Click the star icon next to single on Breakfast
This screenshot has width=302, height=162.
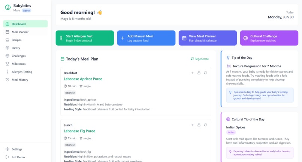tap(81, 86)
